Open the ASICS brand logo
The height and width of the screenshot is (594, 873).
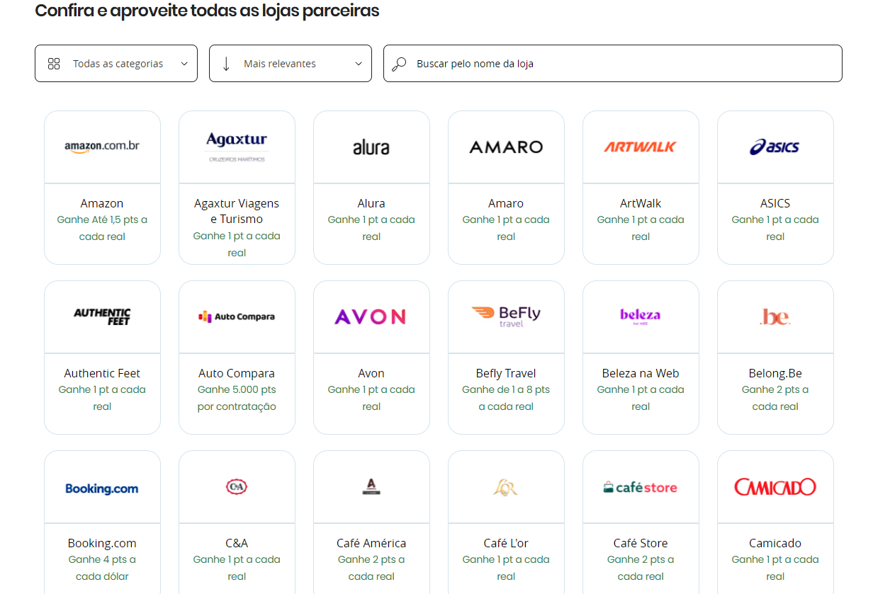pos(775,147)
